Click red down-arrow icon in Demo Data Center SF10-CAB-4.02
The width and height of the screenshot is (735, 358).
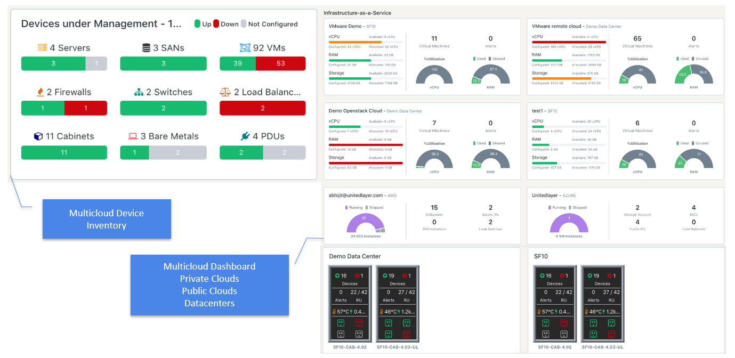357,276
